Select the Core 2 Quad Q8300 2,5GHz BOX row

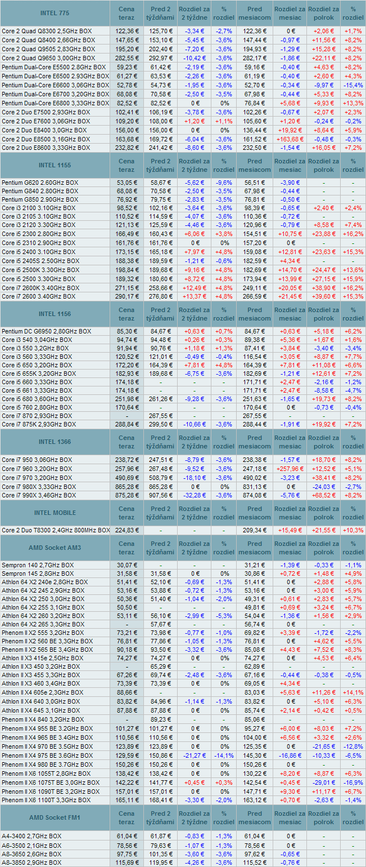pos(183,31)
